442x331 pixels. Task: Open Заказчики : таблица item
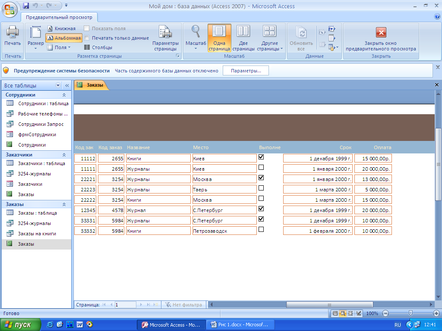[37, 163]
